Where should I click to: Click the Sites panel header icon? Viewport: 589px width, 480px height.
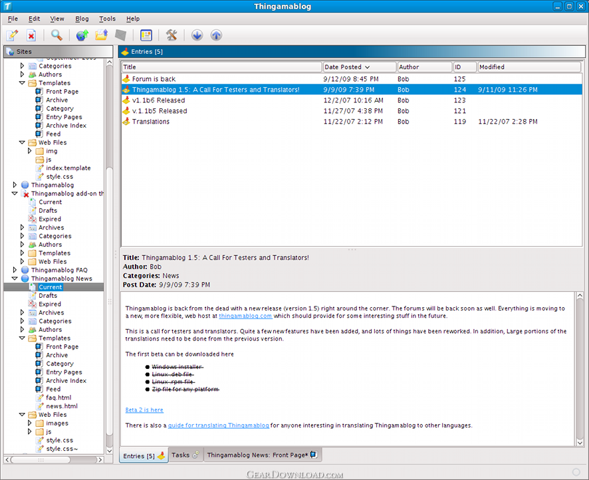click(x=10, y=52)
